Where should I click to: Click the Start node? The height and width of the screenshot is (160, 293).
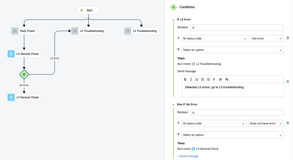pos(89,10)
